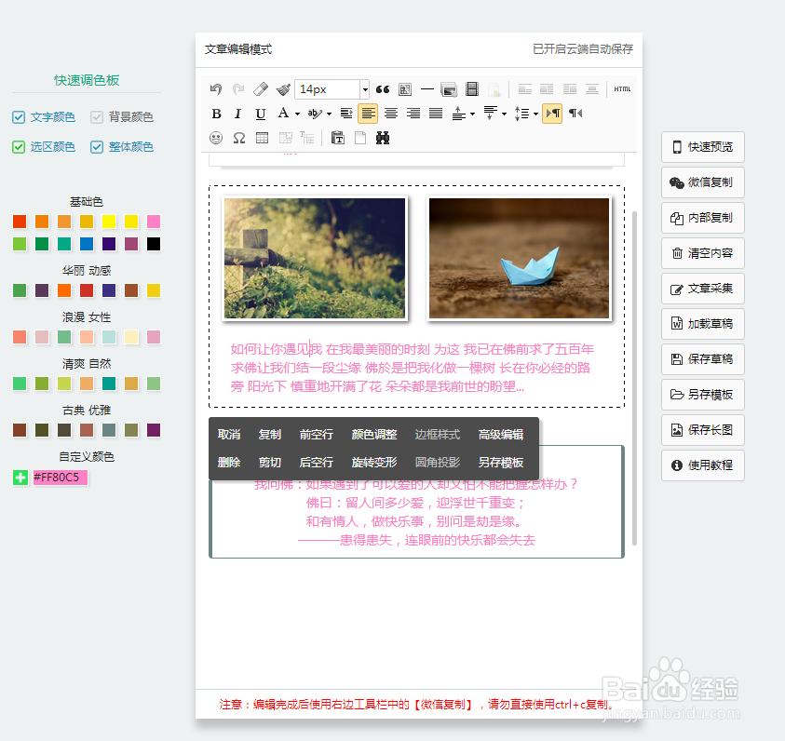Toggle the 整体颜色 checkbox
Viewport: 785px width, 741px height.
tap(97, 146)
